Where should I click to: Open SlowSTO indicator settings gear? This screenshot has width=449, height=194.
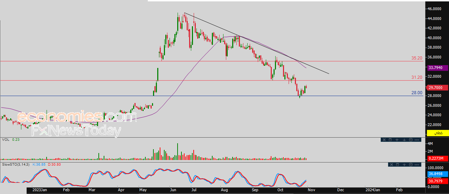(411, 165)
